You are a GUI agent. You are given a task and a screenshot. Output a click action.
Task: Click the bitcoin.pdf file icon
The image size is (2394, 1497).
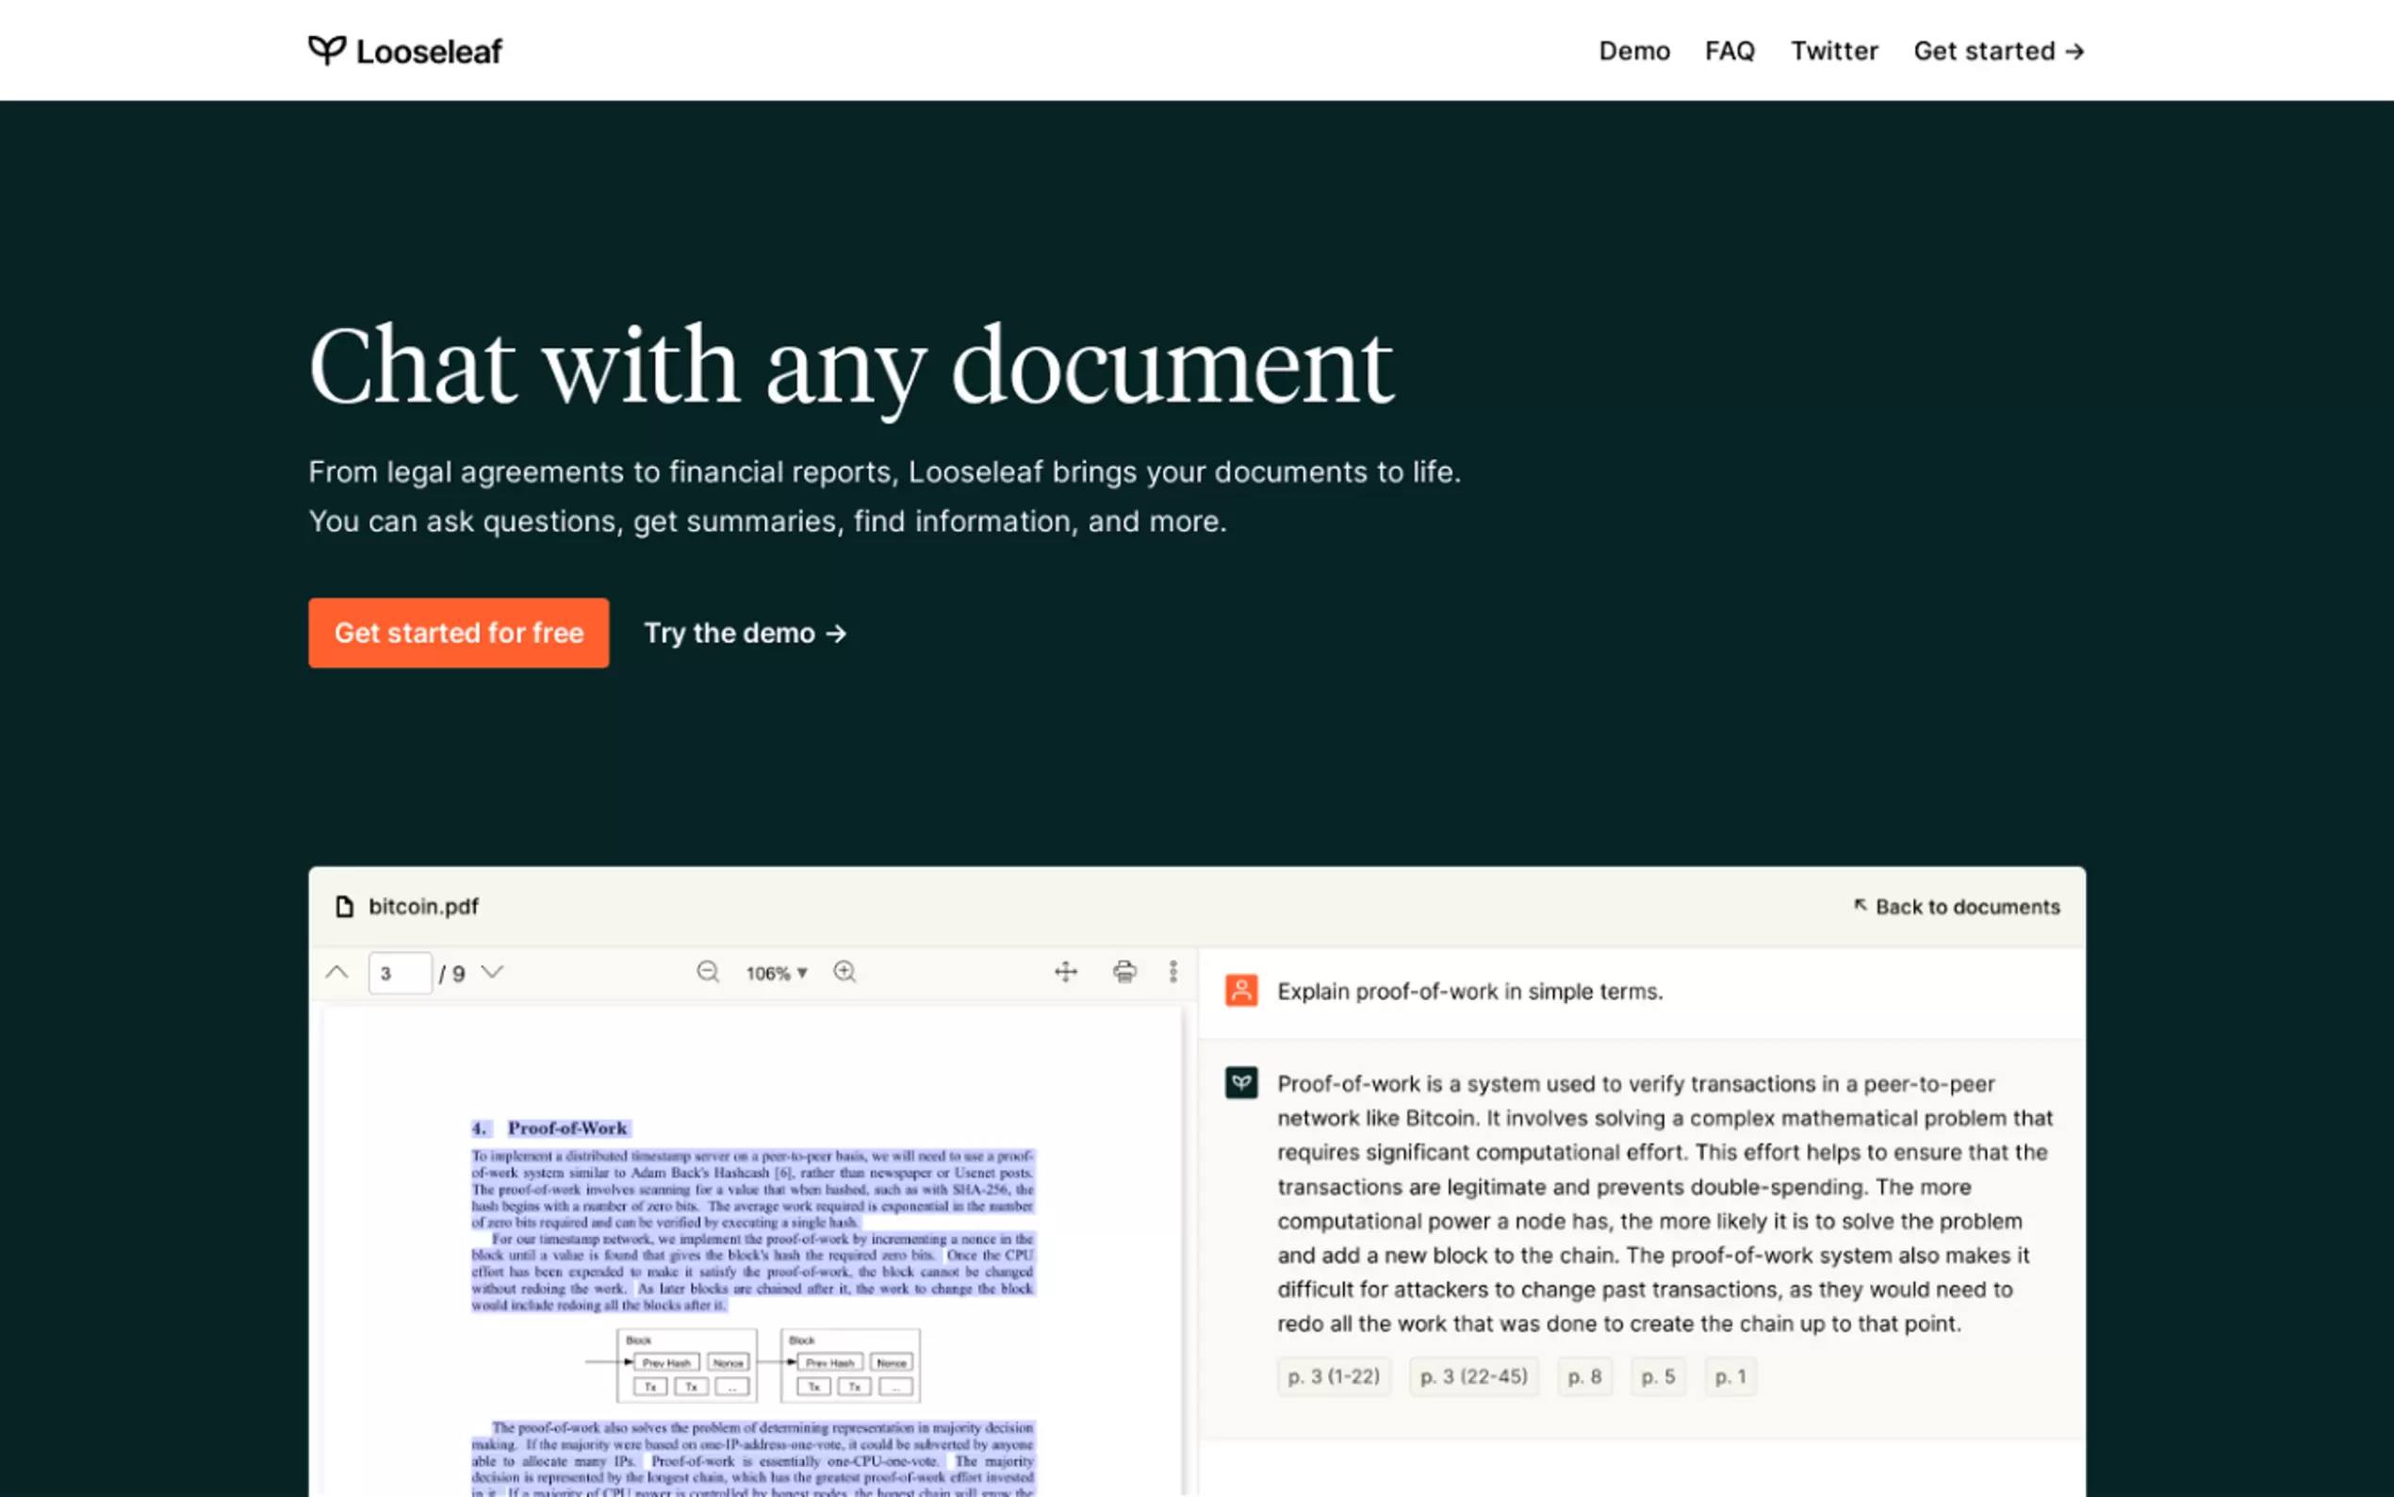(344, 907)
